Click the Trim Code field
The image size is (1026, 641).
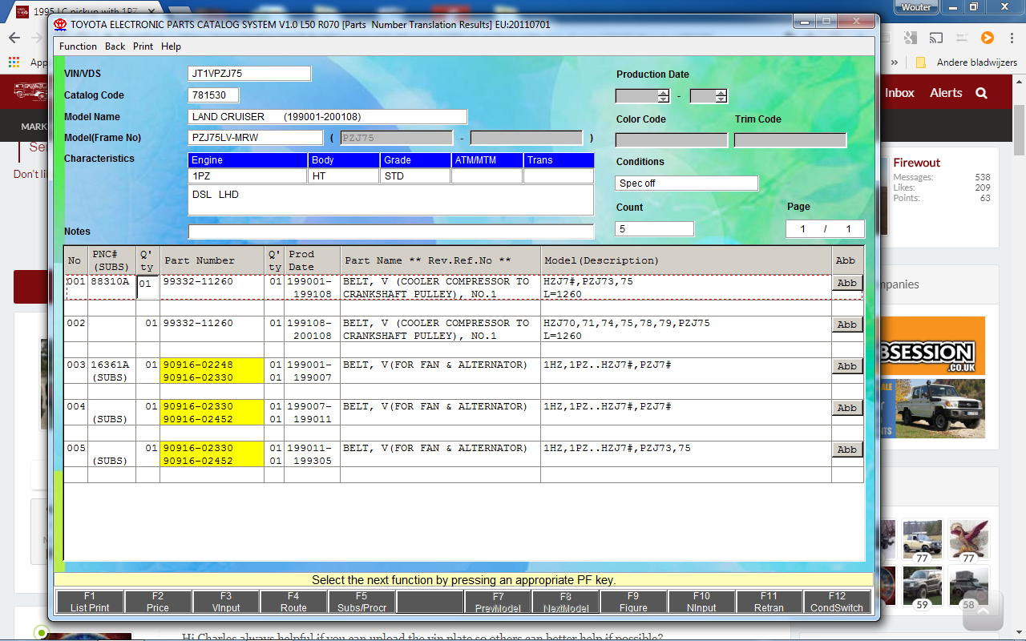pyautogui.click(x=790, y=140)
